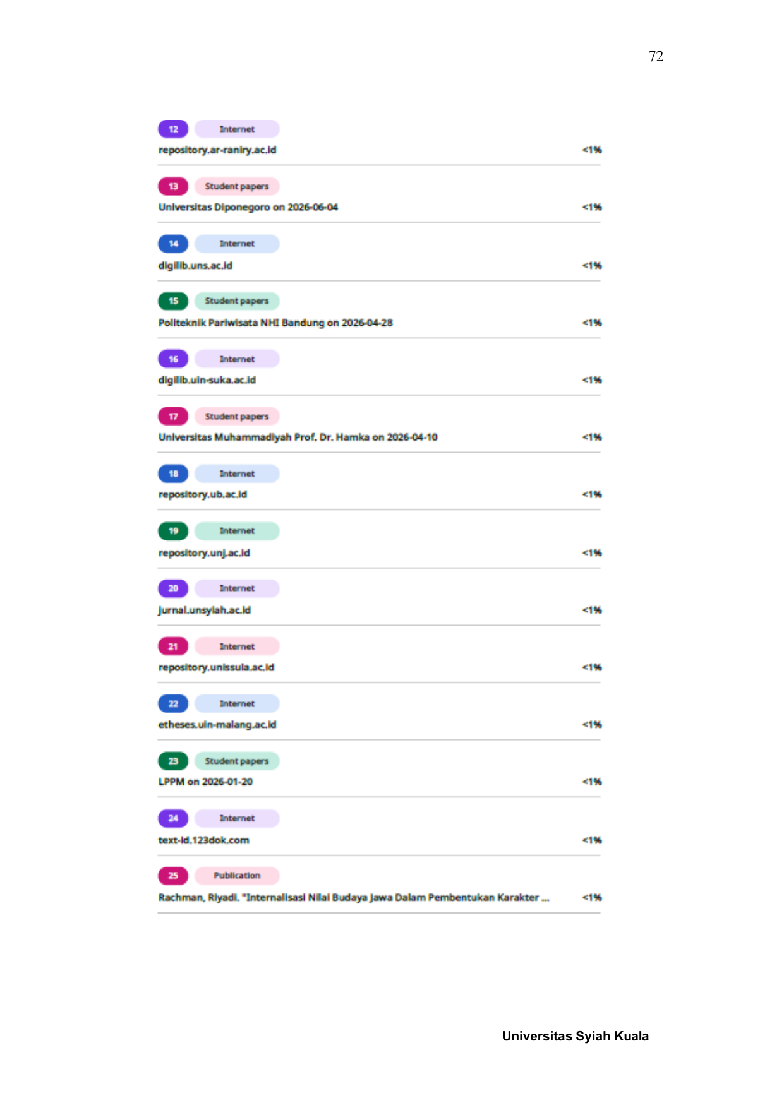Select digilib.uin-suka.ac.id source
Screen dimensions: 784x1108
[207, 380]
